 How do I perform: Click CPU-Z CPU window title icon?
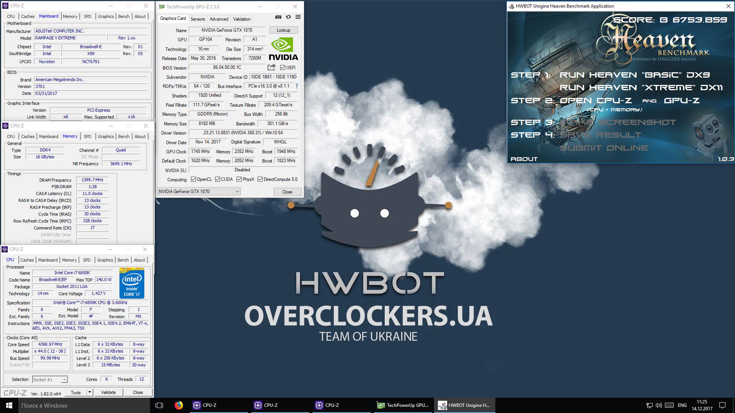5,249
